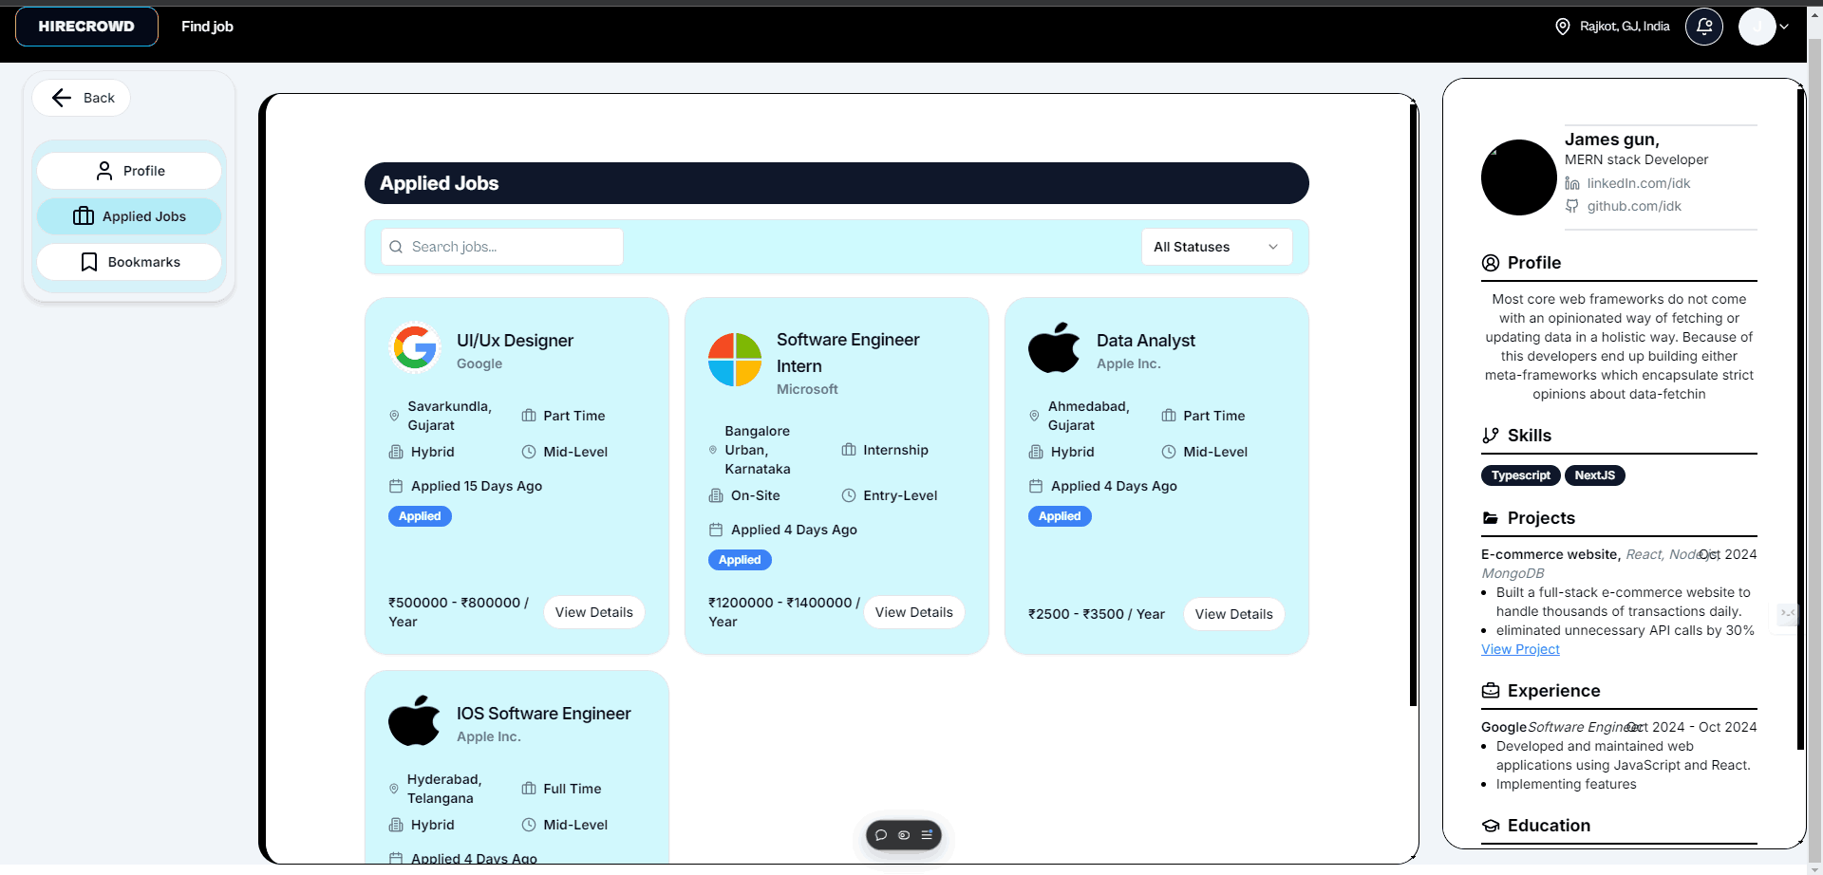Viewport: 1823px width, 875px height.
Task: Open the All Statuses dropdown
Action: coord(1216,247)
